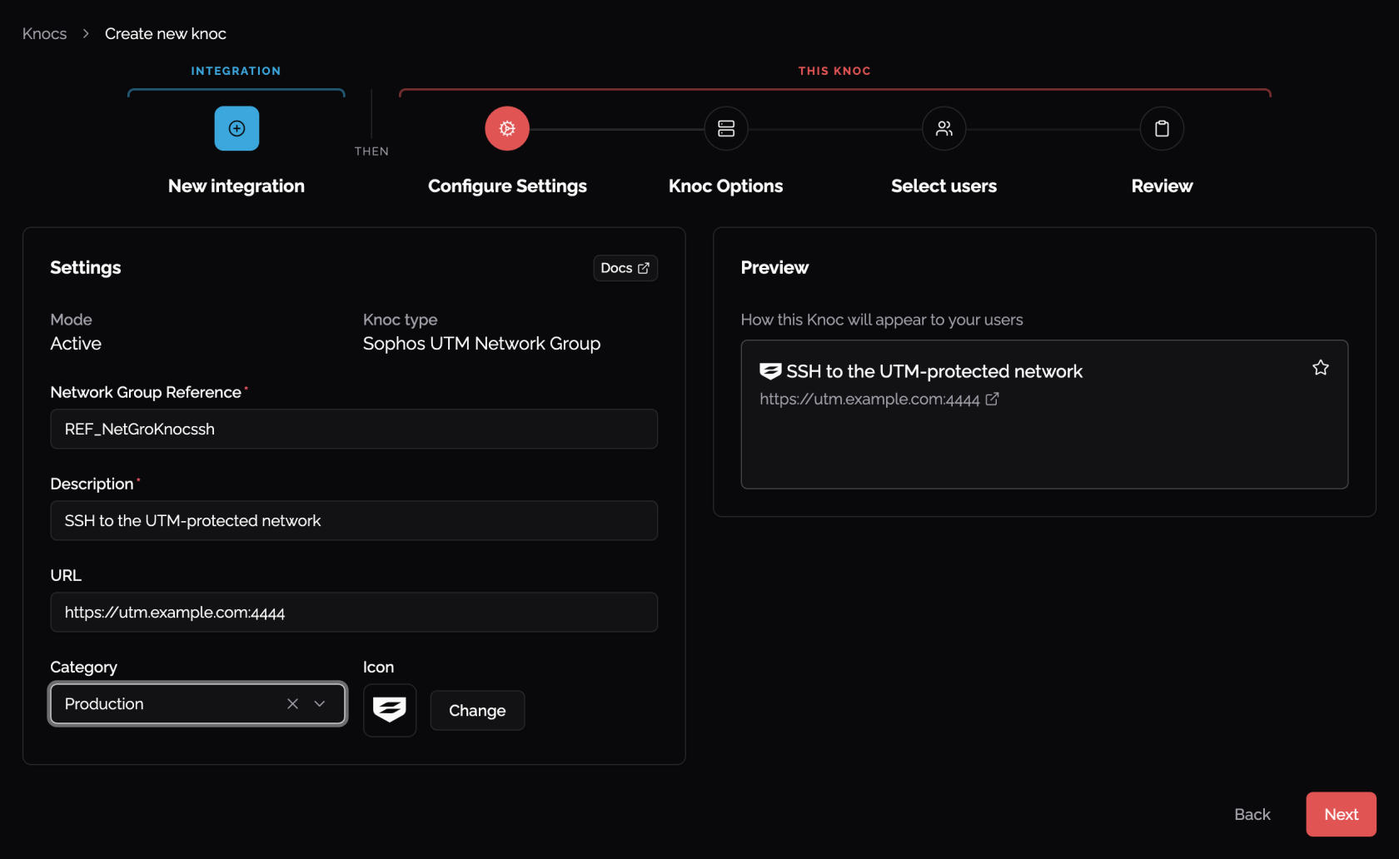Open the Docs link
This screenshot has width=1399, height=859.
(625, 268)
